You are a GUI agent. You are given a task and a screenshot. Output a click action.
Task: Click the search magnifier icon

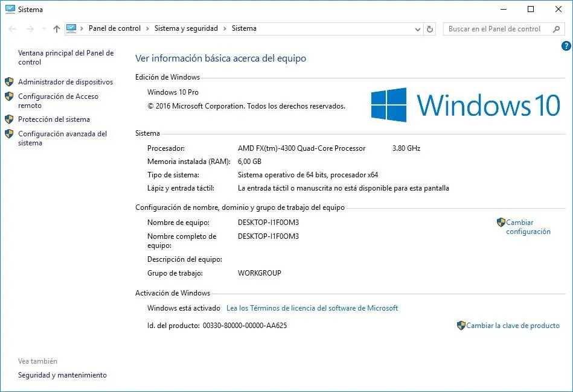[557, 29]
